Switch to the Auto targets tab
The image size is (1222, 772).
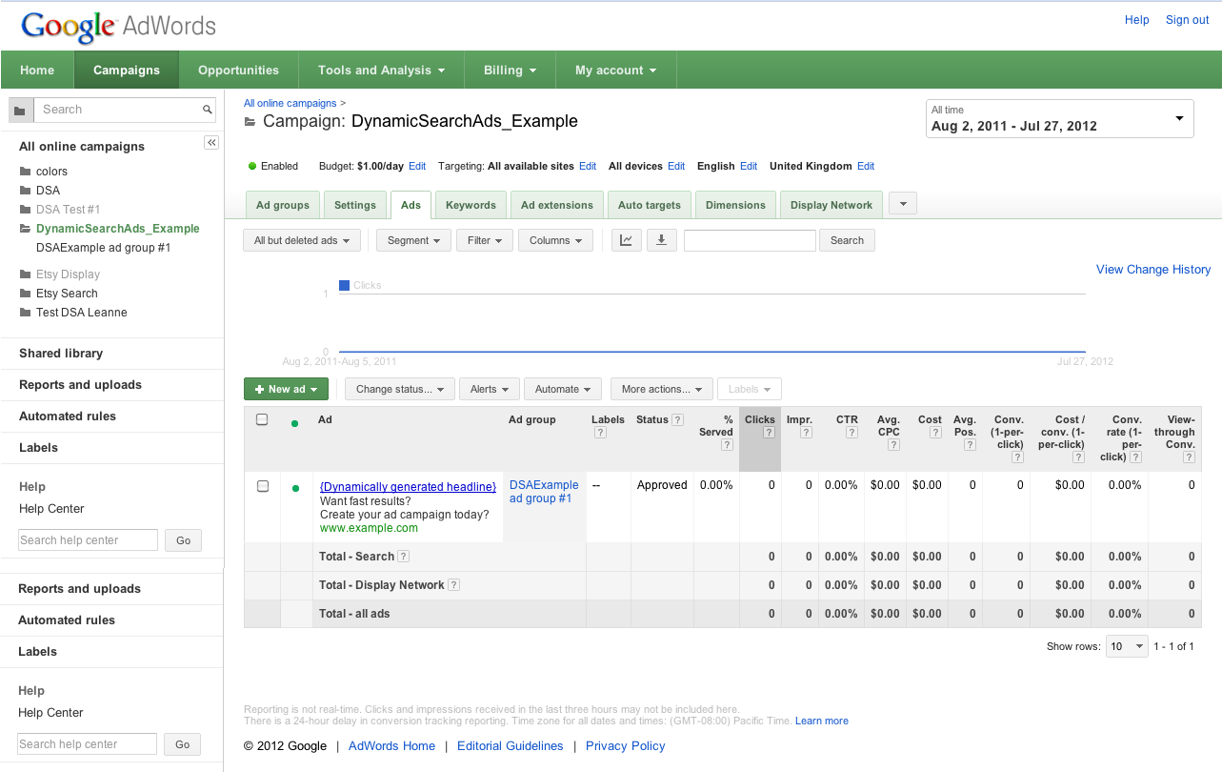[650, 205]
